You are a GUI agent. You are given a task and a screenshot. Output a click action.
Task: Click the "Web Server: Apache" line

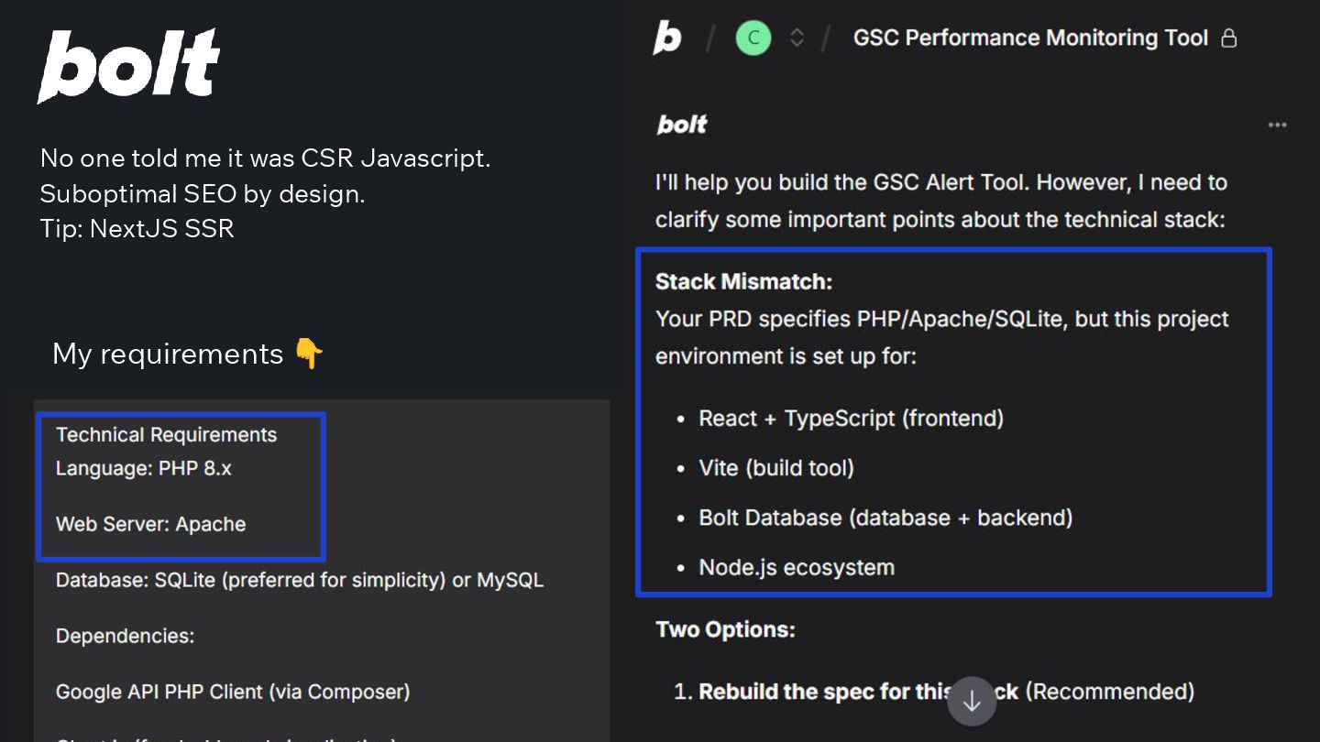[150, 525]
